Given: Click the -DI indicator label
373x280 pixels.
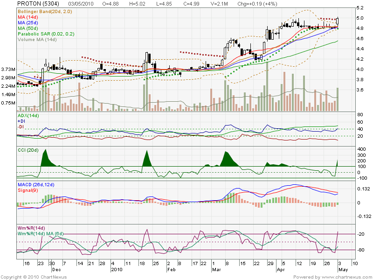Looking at the screenshot, I should (x=21, y=126).
